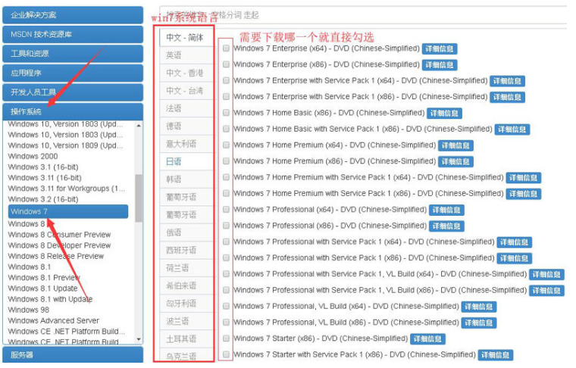The height and width of the screenshot is (368, 576).
Task: Click the OS list vertical scrollbar thumb
Action: [x=139, y=198]
